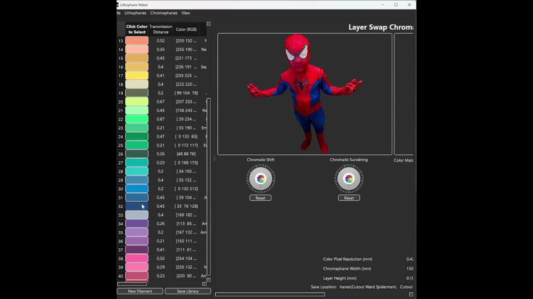Viewport: 533px width, 299px height.
Task: Select the row 31 medium blue swatch
Action: [x=137, y=198]
